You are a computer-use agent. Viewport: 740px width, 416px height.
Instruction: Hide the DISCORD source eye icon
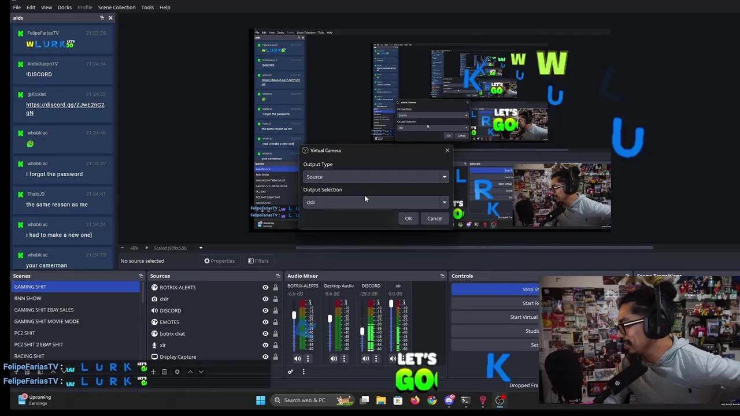point(265,310)
